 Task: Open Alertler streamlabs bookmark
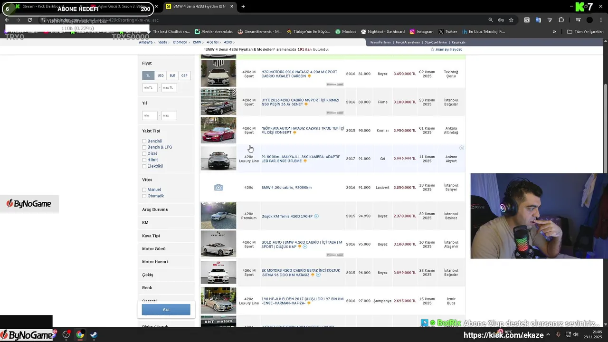[213, 32]
